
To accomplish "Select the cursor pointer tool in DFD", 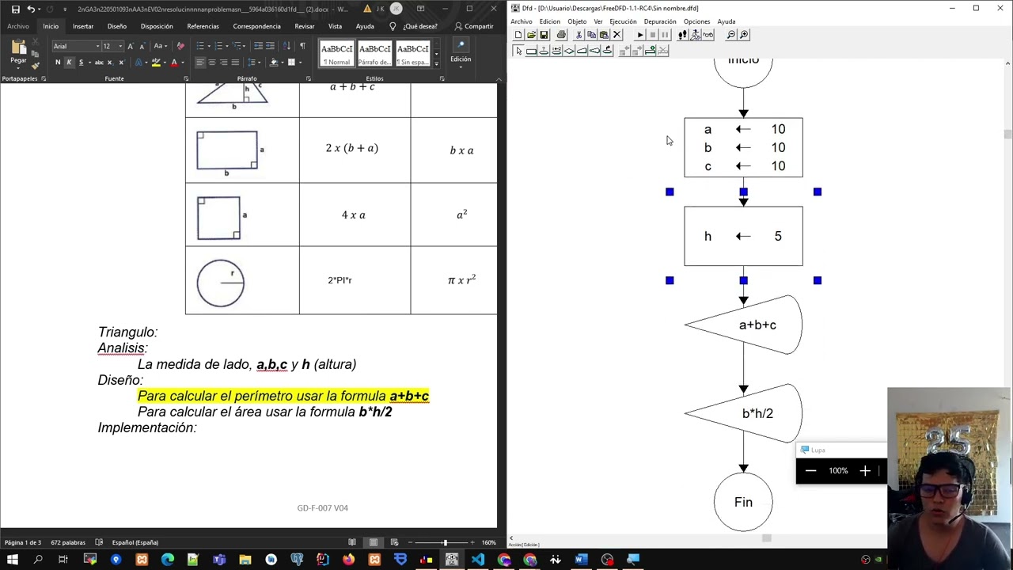I will click(518, 51).
